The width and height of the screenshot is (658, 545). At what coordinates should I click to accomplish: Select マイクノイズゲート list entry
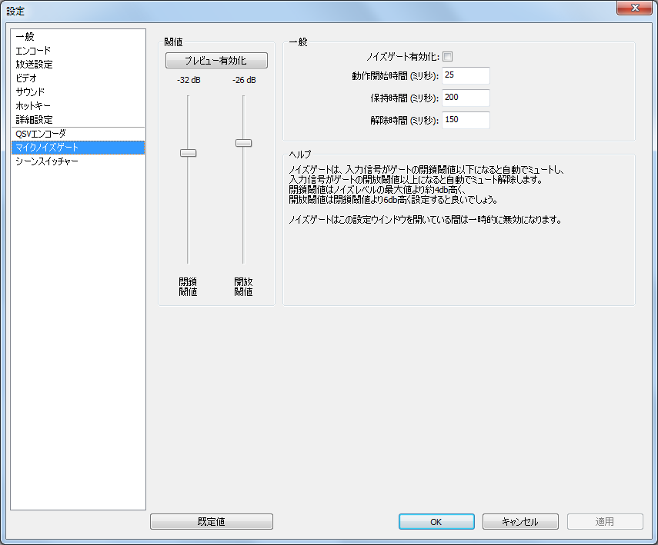click(x=78, y=148)
